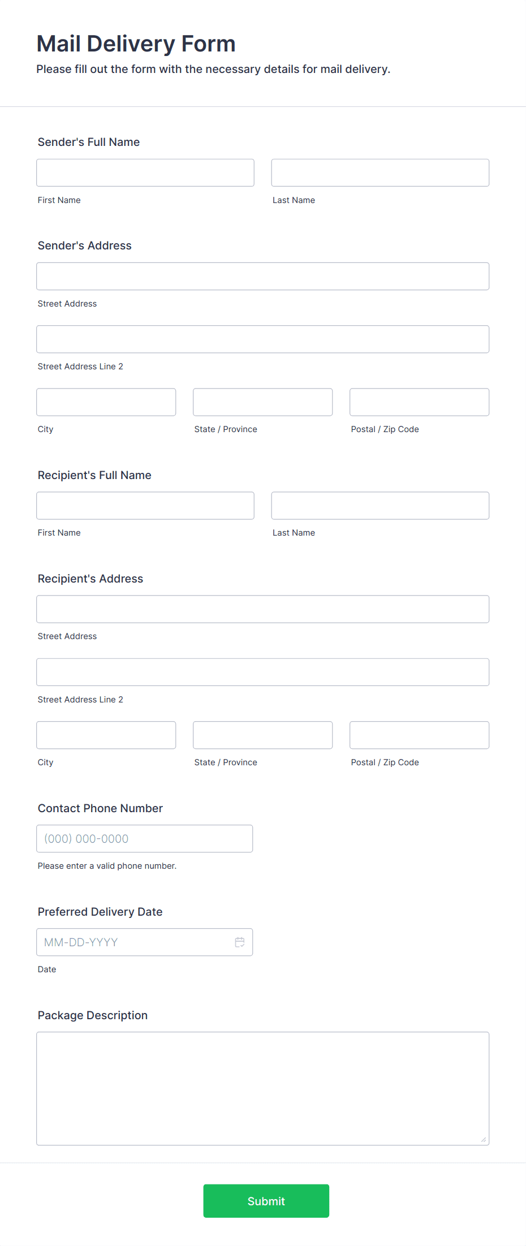The height and width of the screenshot is (1246, 526).
Task: Submit the mail delivery form
Action: point(266,1201)
